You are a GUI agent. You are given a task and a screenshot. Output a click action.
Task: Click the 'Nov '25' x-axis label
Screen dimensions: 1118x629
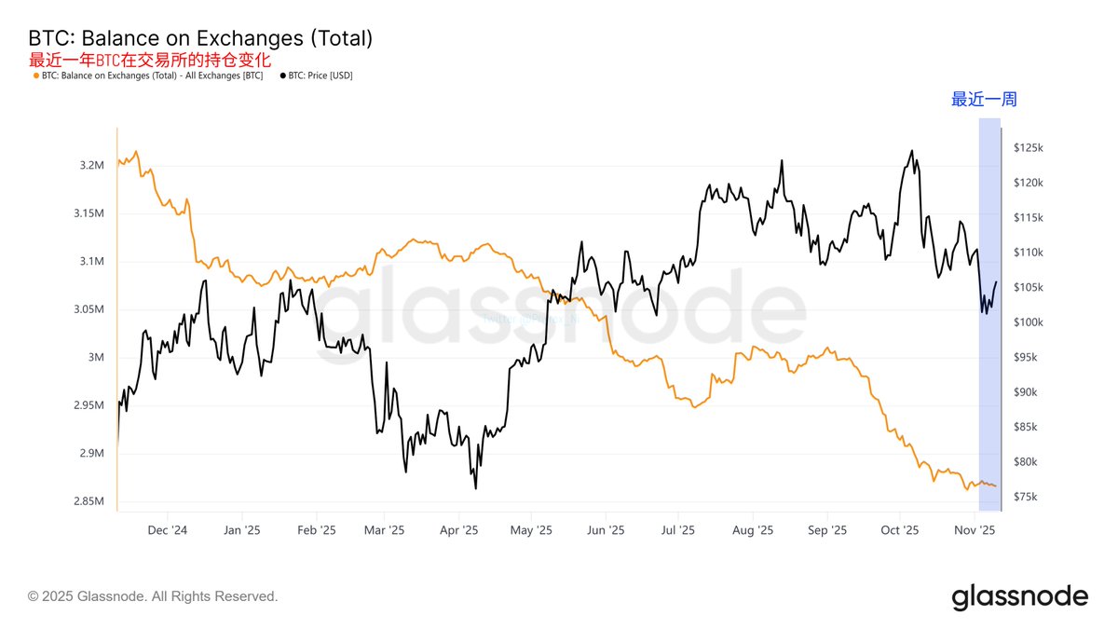pos(976,530)
